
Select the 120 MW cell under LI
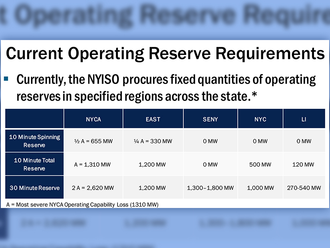(x=304, y=164)
